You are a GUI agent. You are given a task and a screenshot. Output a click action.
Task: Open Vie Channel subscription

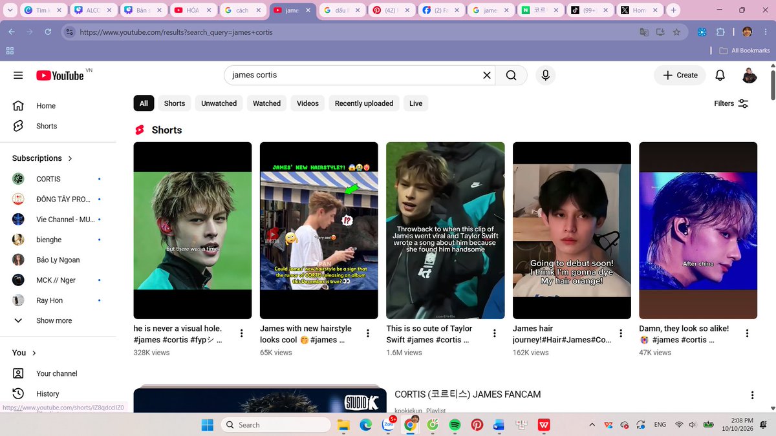coord(65,220)
